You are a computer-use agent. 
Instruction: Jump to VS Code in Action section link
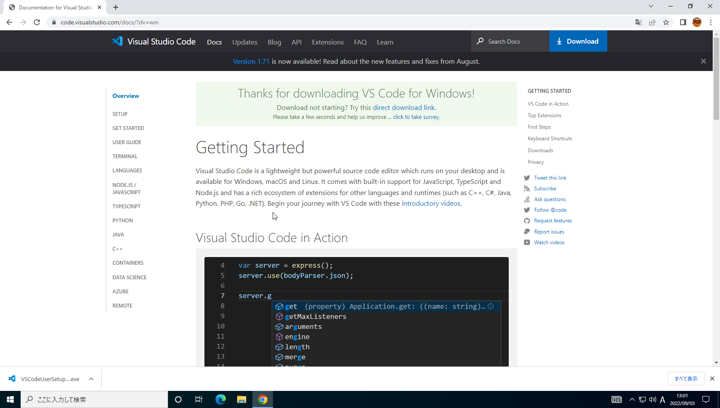[x=548, y=104]
